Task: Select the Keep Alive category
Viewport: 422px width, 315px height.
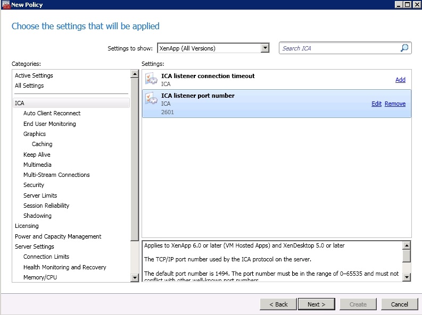Action: (37, 155)
